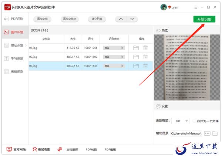The width and height of the screenshot is (222, 156).
Task: Select the 01.jpg file row
Action: point(91,48)
